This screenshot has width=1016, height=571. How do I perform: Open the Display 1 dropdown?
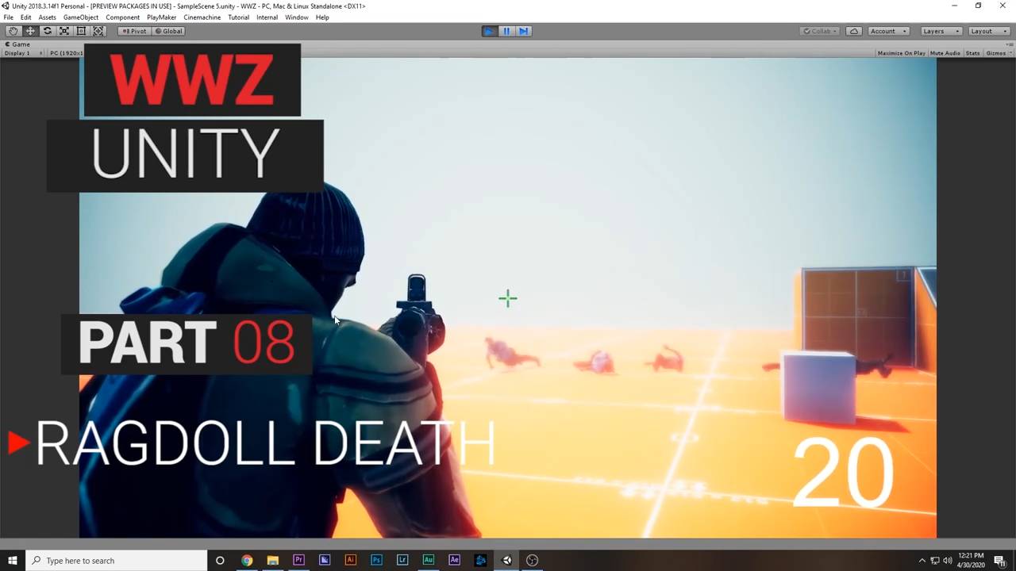pyautogui.click(x=22, y=53)
